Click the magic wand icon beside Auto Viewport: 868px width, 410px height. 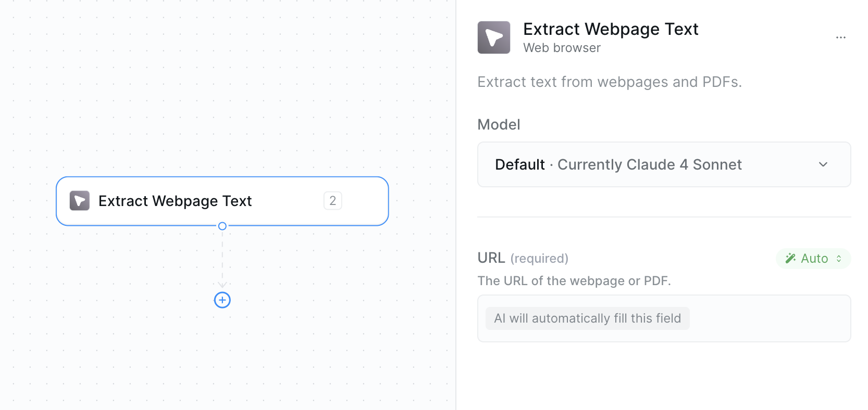[790, 259]
